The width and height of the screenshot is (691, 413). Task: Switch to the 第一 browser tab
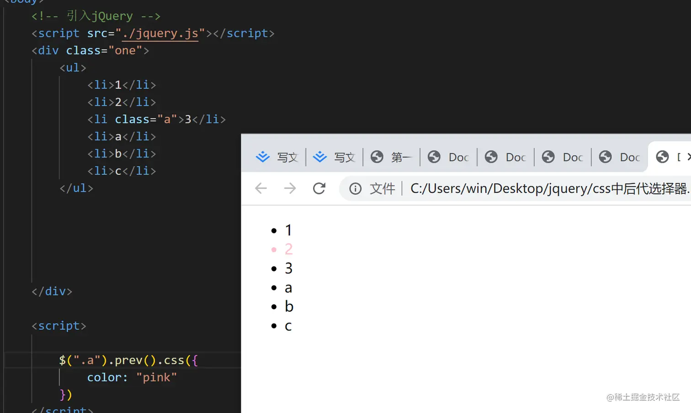391,157
